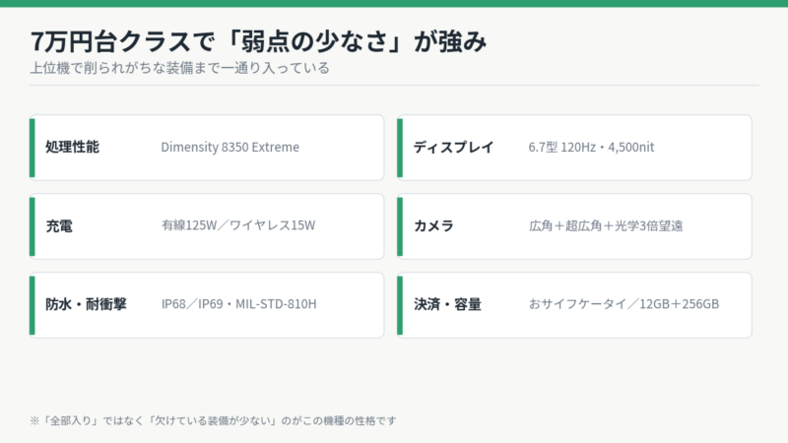The image size is (788, 443).
Task: Click the ディスプレイ label
Action: tap(453, 147)
